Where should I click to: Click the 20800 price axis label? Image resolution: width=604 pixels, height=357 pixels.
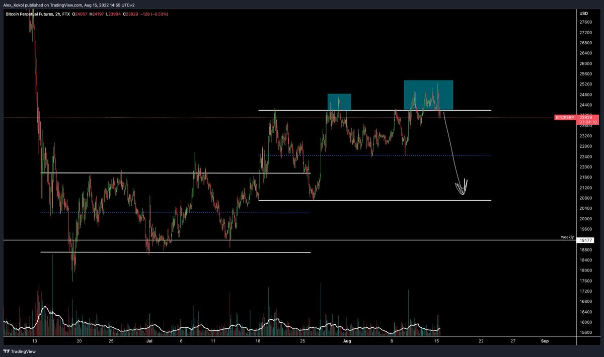[585, 198]
